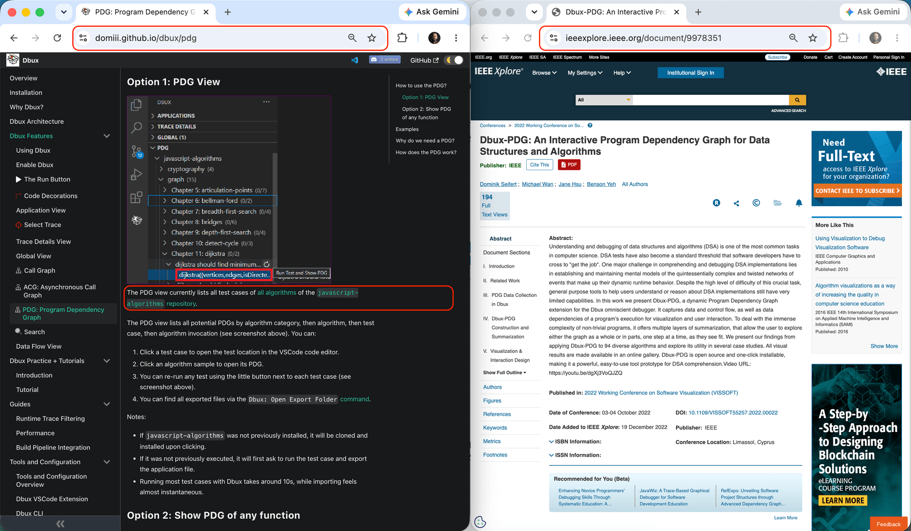Image resolution: width=911 pixels, height=531 pixels.
Task: Jump to 'Why do we need a PDG?'
Action: click(x=425, y=141)
